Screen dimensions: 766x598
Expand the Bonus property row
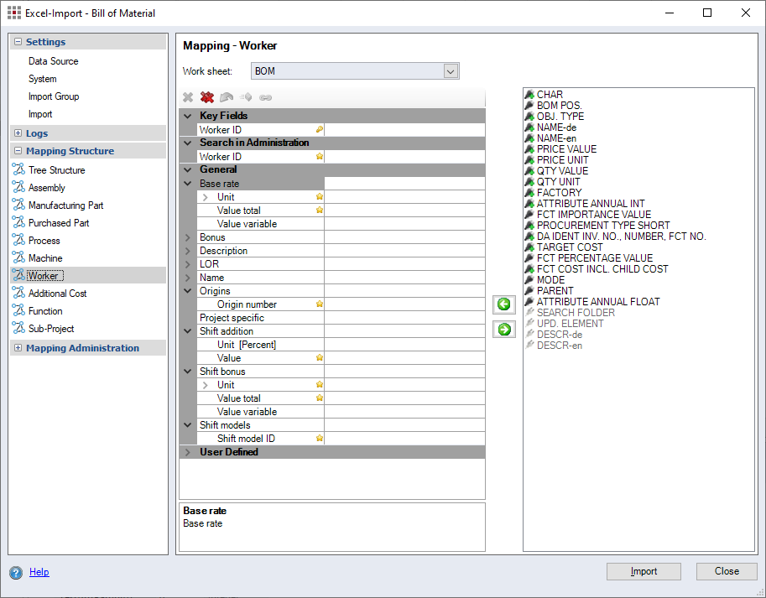pos(188,237)
